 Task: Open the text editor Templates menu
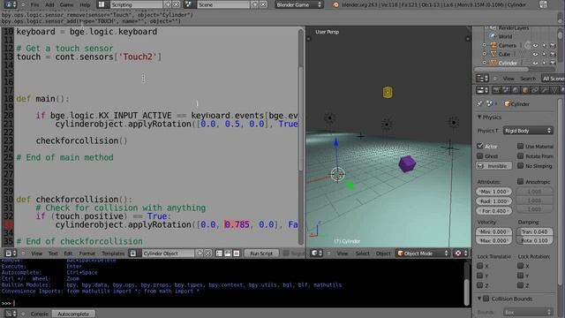point(113,254)
